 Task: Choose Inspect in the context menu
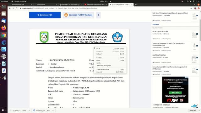click(x=110, y=72)
